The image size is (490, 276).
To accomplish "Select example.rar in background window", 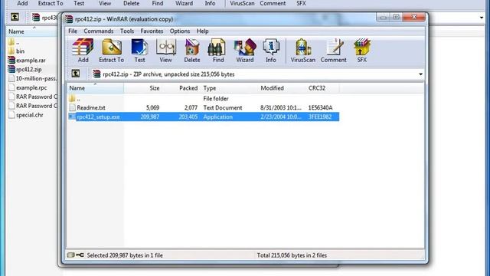I will [x=31, y=60].
